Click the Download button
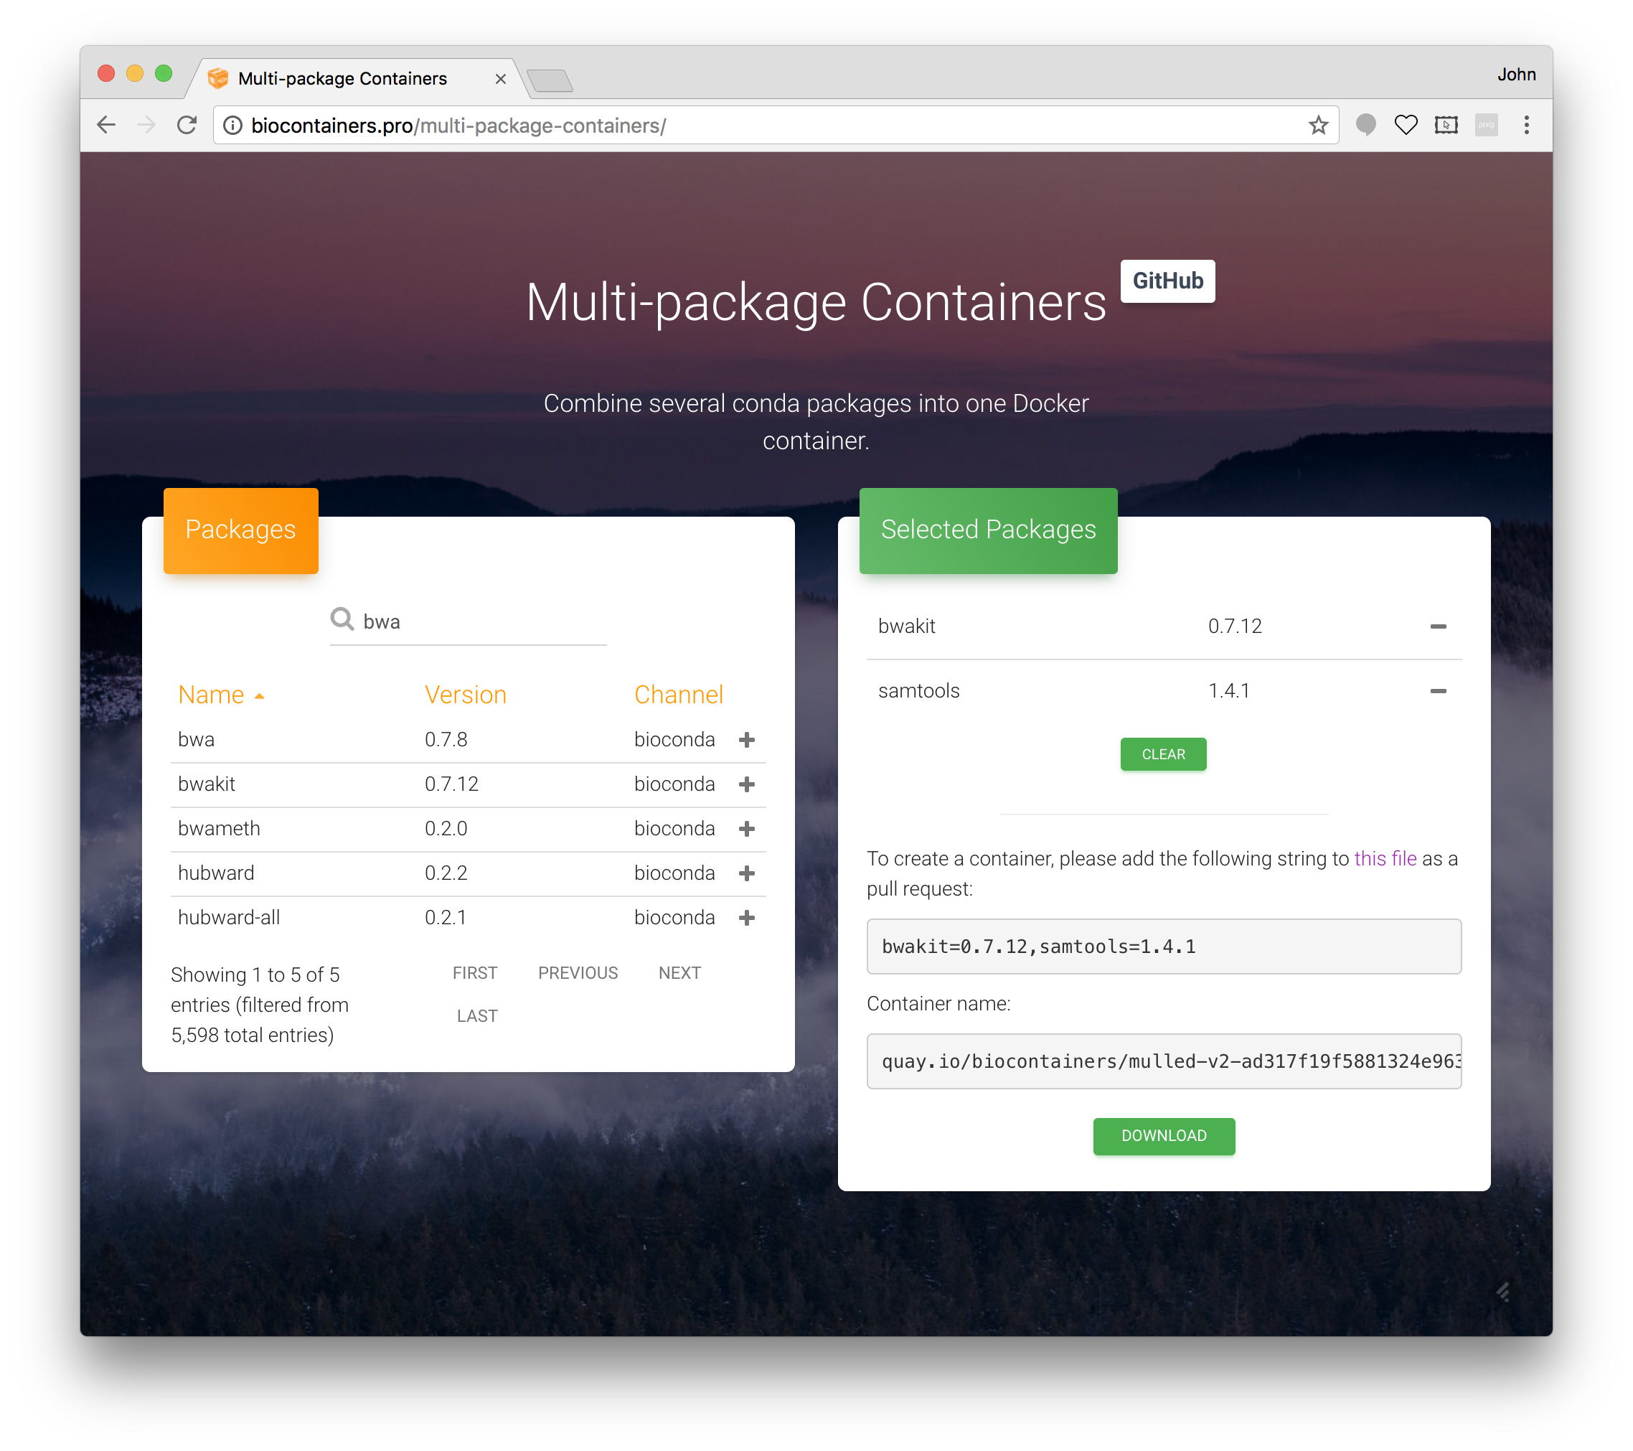 click(1163, 1135)
